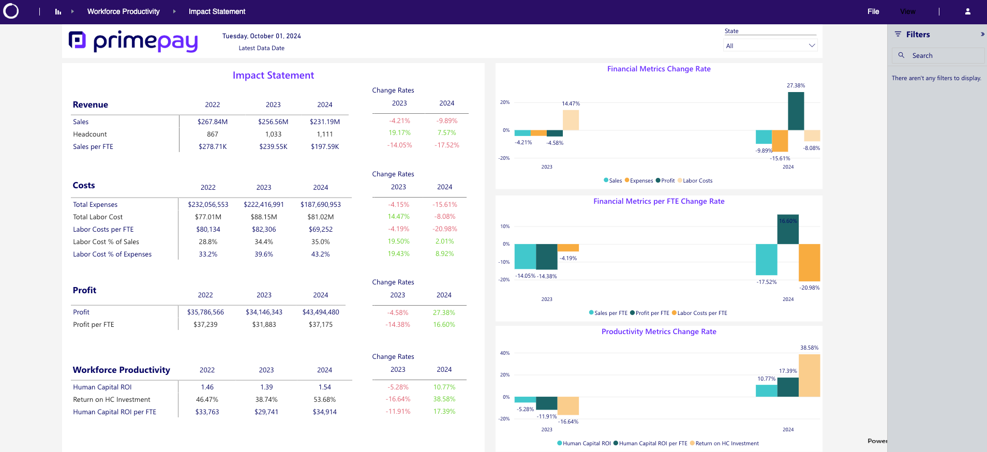Screen dimensions: 987x452
Task: Open the File menu
Action: click(873, 11)
